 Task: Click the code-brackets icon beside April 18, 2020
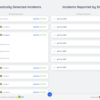point(54,43)
